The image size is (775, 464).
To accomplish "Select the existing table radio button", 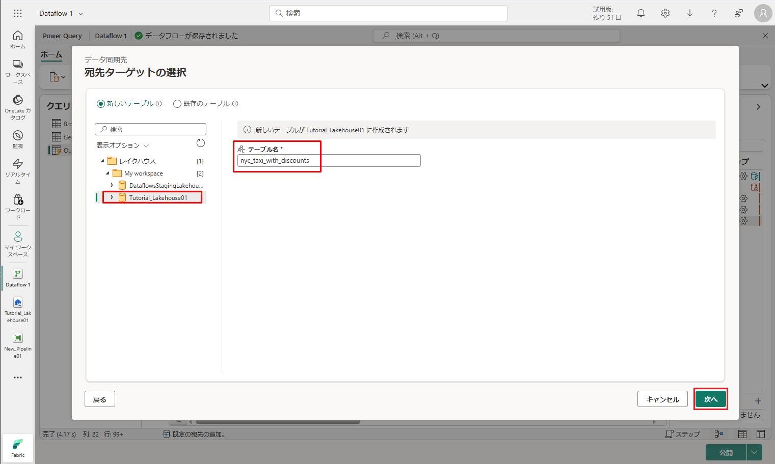I will (177, 104).
